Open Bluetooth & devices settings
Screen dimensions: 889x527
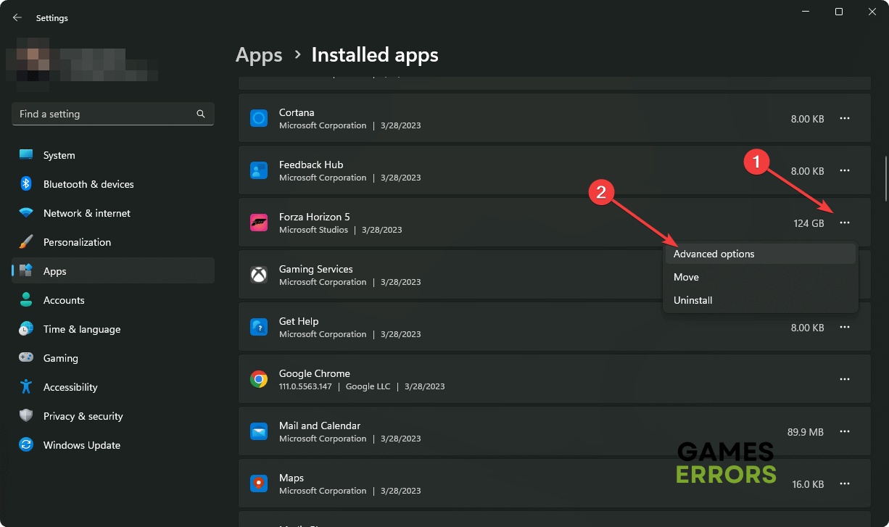pos(88,184)
